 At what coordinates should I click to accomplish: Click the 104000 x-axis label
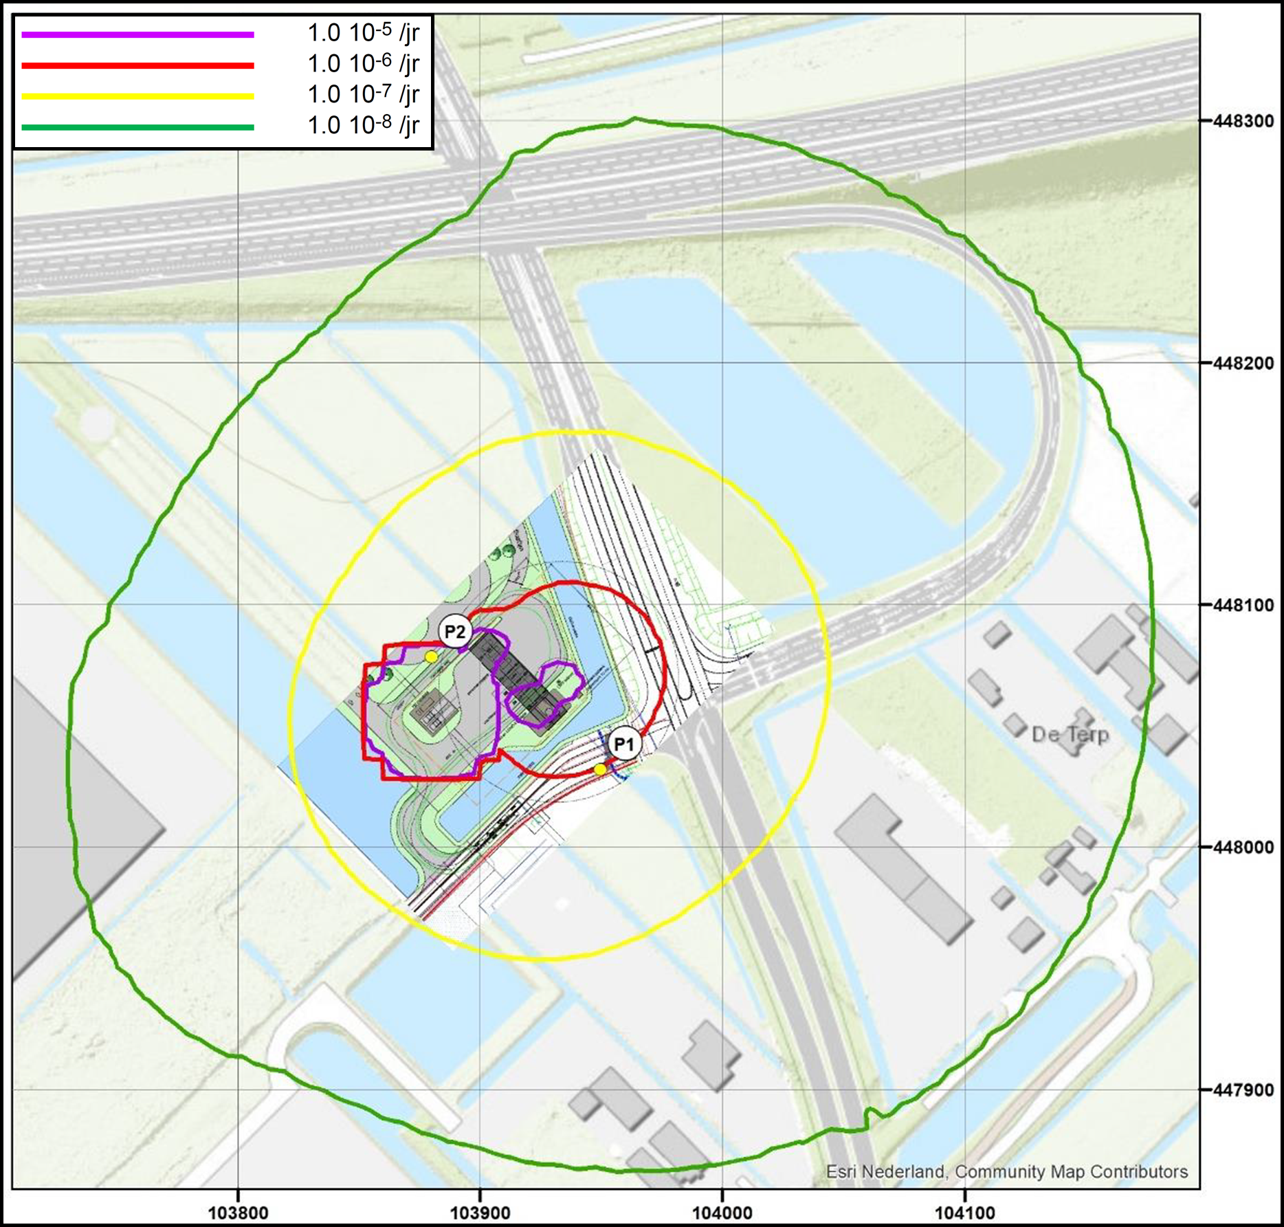pyautogui.click(x=722, y=1213)
